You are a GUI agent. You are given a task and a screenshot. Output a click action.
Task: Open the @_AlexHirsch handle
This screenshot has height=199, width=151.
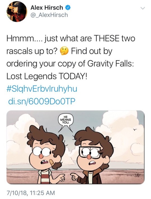click(x=49, y=15)
